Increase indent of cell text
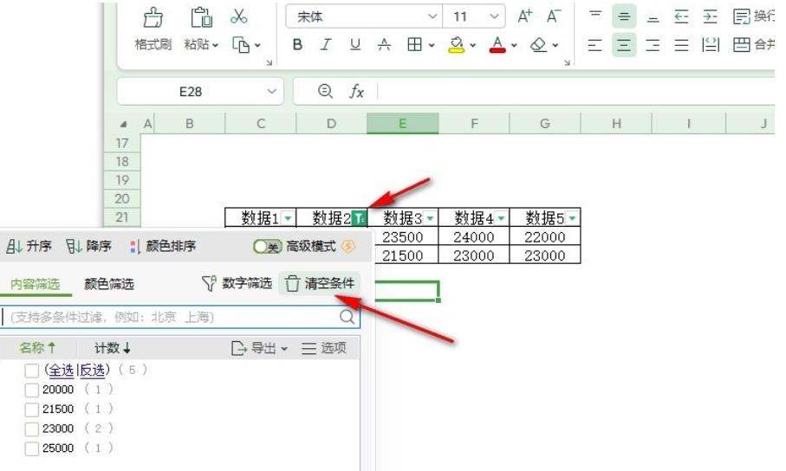Image resolution: width=786 pixels, height=471 pixels. click(711, 16)
